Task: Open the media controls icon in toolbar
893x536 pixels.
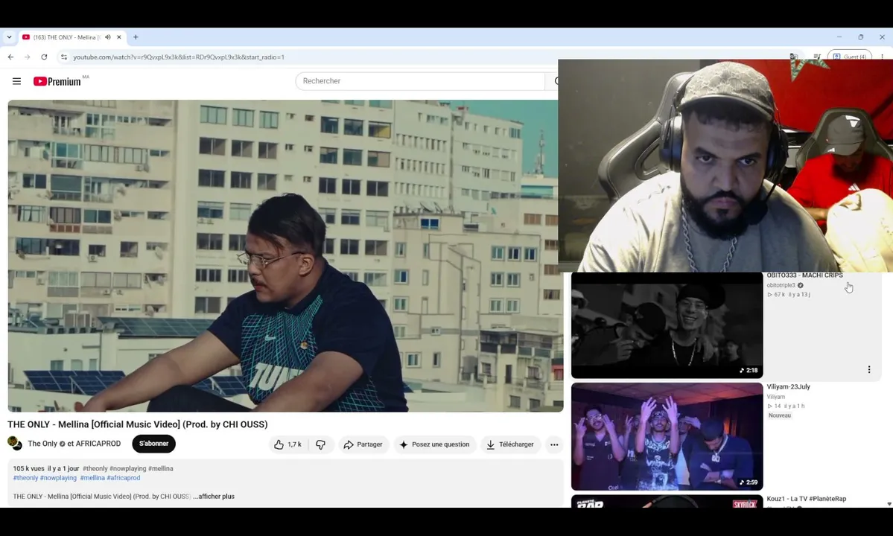Action: pyautogui.click(x=817, y=57)
